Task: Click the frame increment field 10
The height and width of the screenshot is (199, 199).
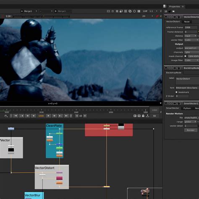Action: click(81, 116)
